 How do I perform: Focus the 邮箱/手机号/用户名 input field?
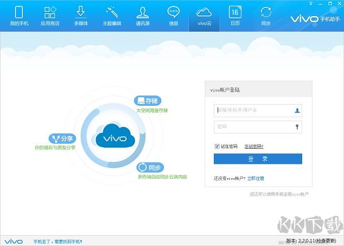[258, 110]
